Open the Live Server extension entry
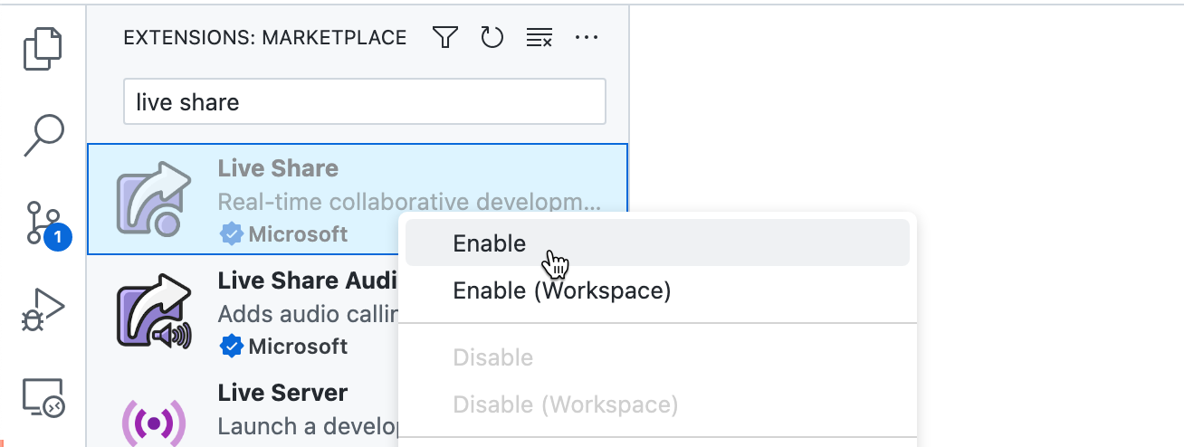Image resolution: width=1184 pixels, height=447 pixels. (282, 393)
